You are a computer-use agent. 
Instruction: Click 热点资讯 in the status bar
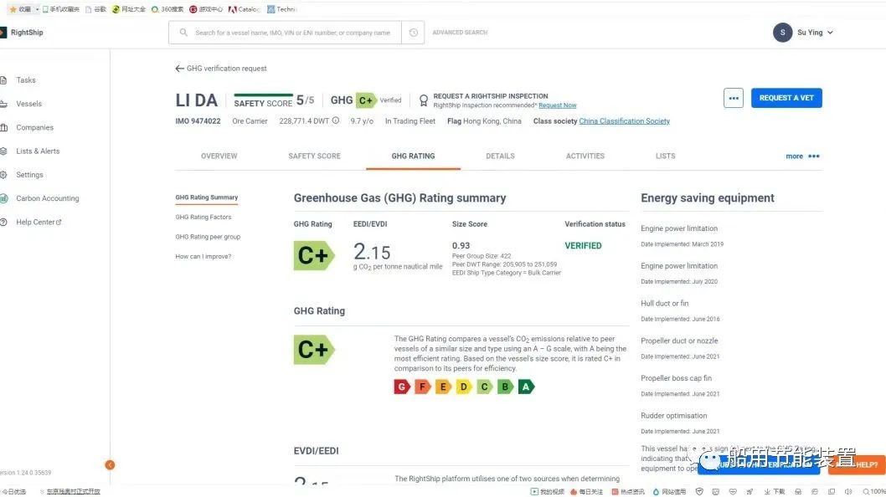point(628,492)
